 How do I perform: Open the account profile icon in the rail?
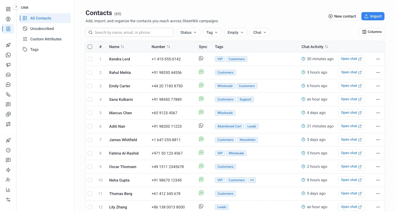coord(8,19)
